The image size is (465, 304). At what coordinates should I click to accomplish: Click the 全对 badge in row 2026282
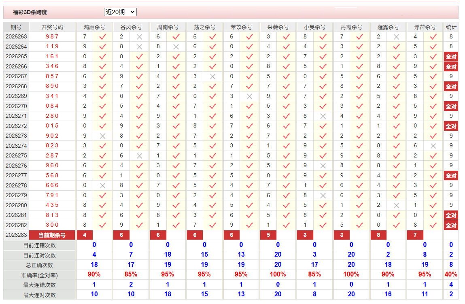pyautogui.click(x=451, y=225)
